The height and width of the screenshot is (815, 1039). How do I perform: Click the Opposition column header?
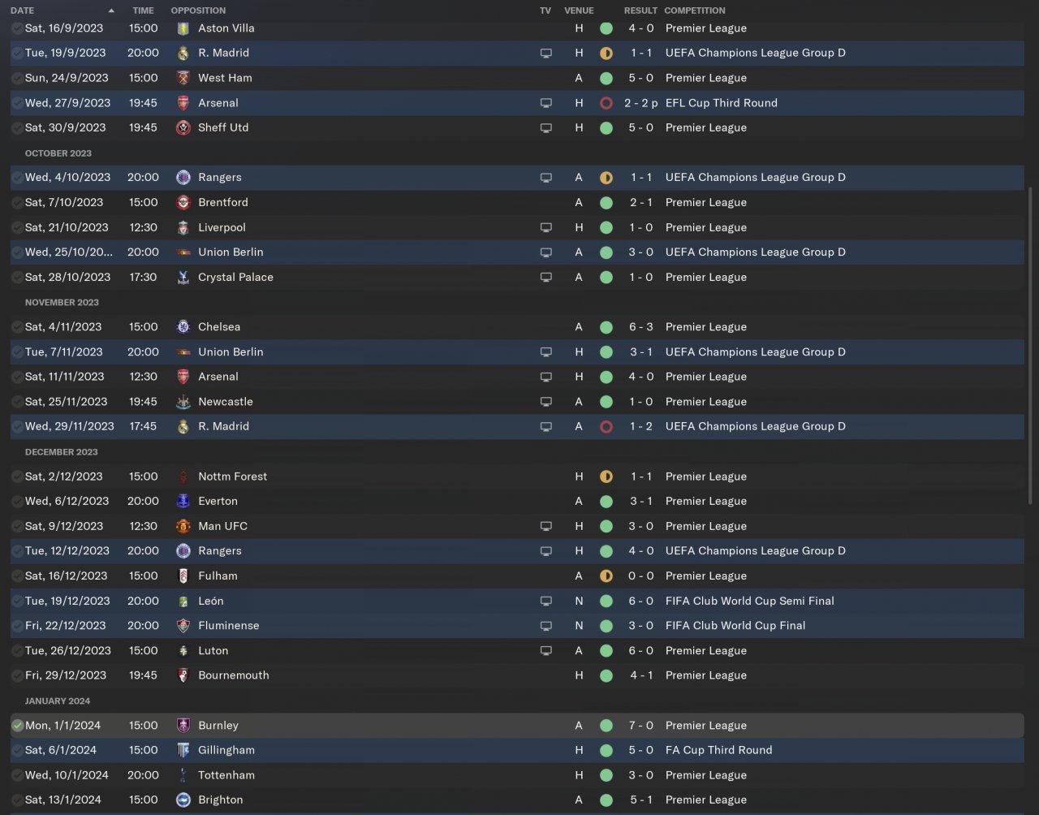(x=198, y=11)
